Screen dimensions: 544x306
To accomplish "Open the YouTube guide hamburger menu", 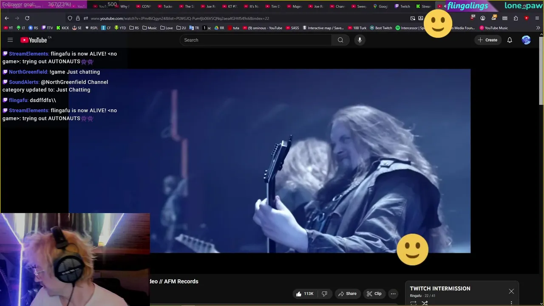I will pos(10,40).
